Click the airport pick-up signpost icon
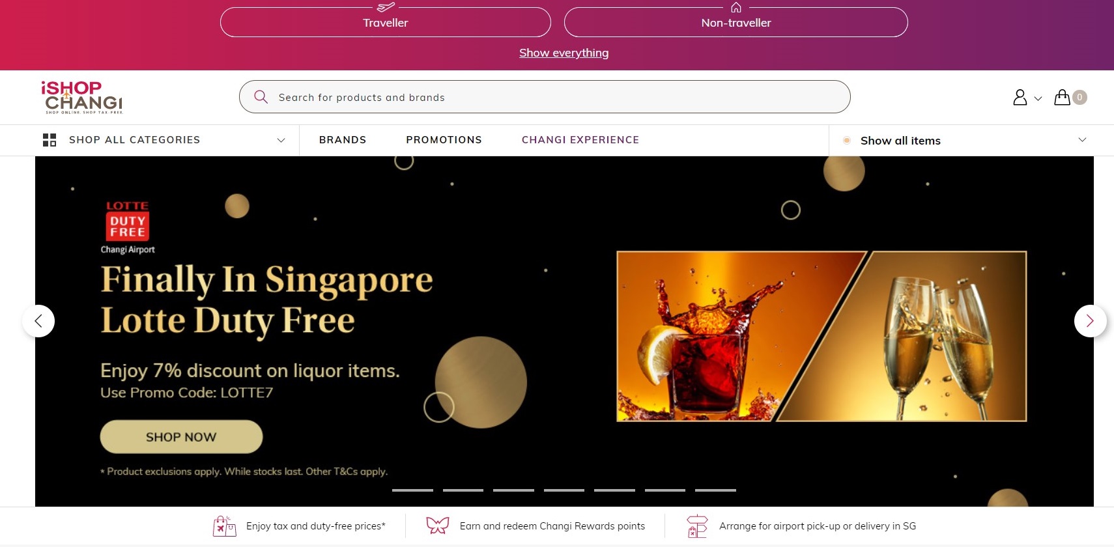 (x=697, y=526)
